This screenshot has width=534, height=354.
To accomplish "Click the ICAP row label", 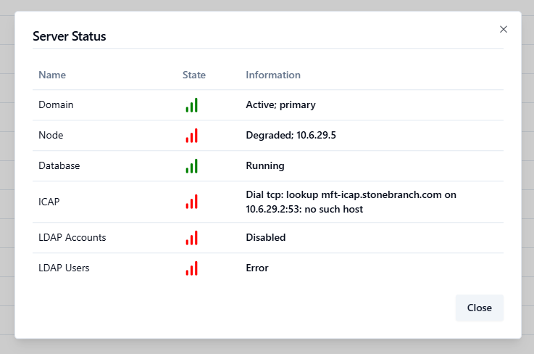I will click(49, 202).
